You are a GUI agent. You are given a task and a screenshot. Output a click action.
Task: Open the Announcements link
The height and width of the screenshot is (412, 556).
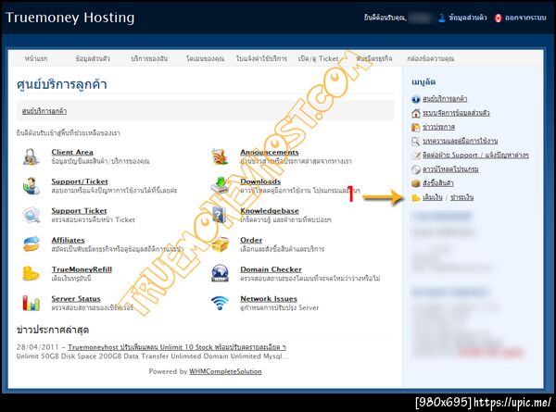coord(270,152)
